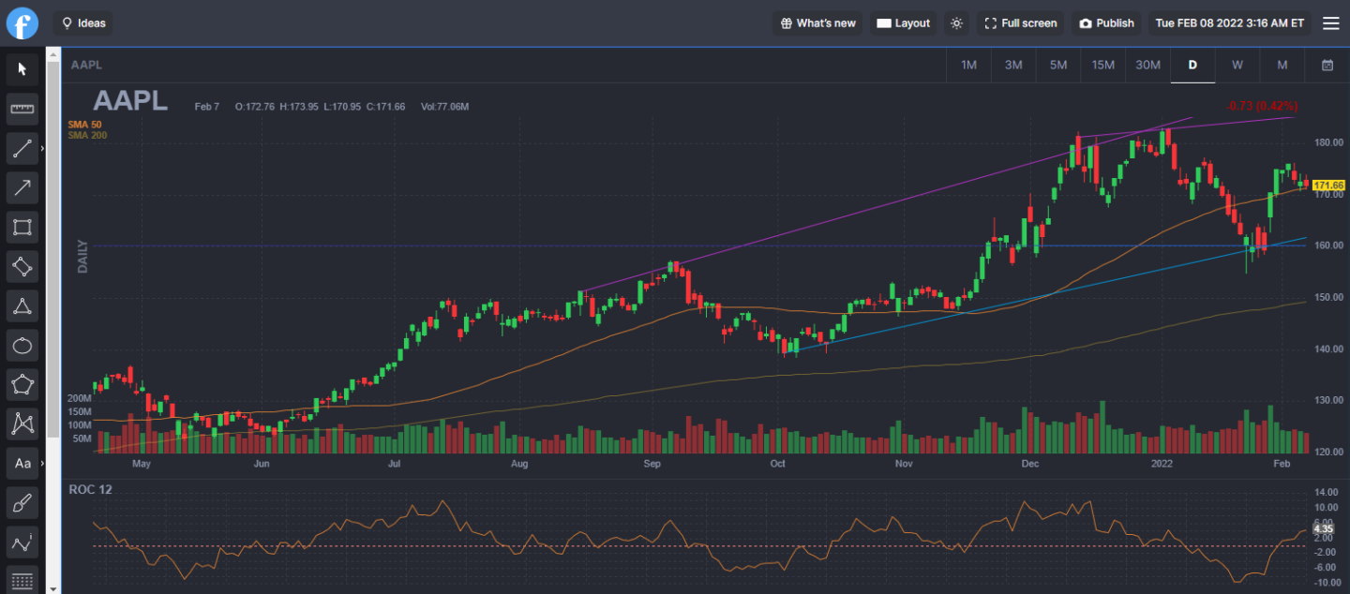The width and height of the screenshot is (1350, 594).
Task: Switch to the W weekly timeframe tab
Action: [1237, 65]
